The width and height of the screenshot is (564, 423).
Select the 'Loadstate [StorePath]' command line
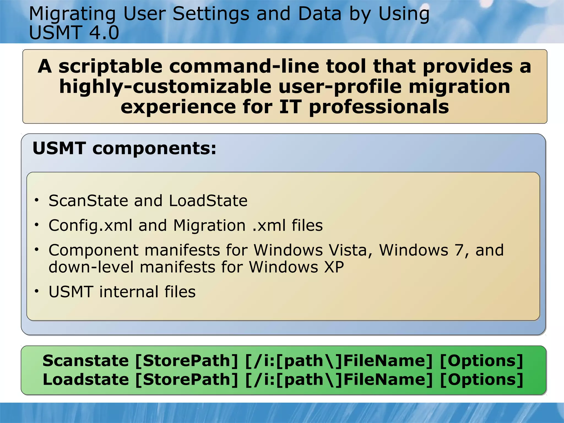coord(283,380)
